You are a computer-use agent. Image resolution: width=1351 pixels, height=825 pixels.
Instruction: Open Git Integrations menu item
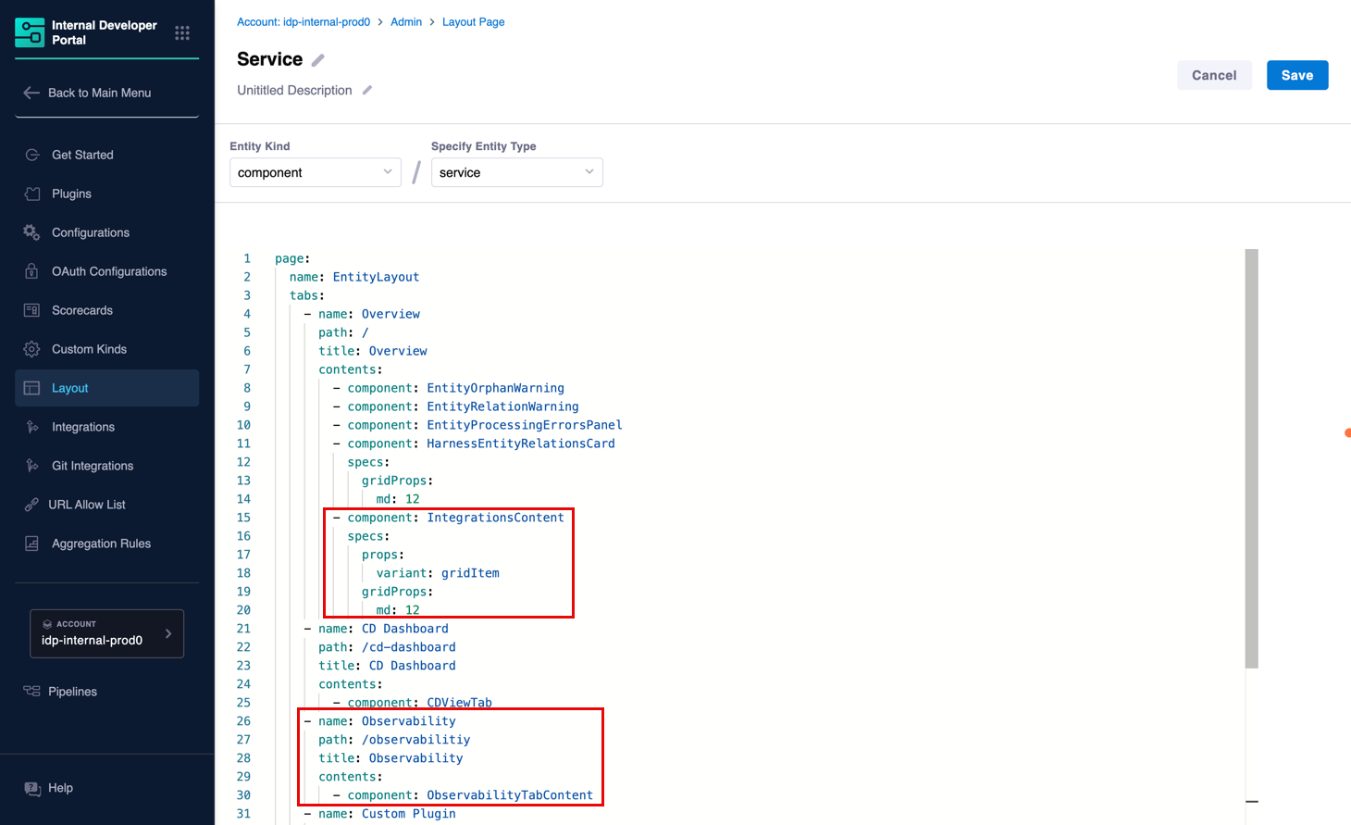tap(107, 466)
